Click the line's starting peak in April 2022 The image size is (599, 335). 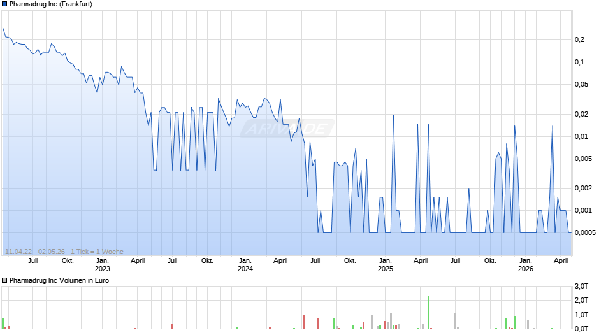[3, 27]
